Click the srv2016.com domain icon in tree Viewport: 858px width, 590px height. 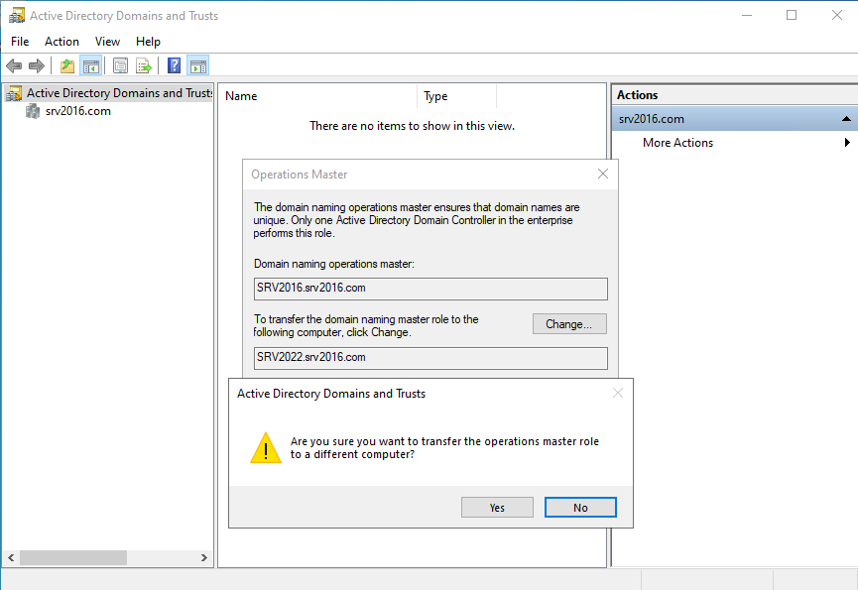click(33, 111)
